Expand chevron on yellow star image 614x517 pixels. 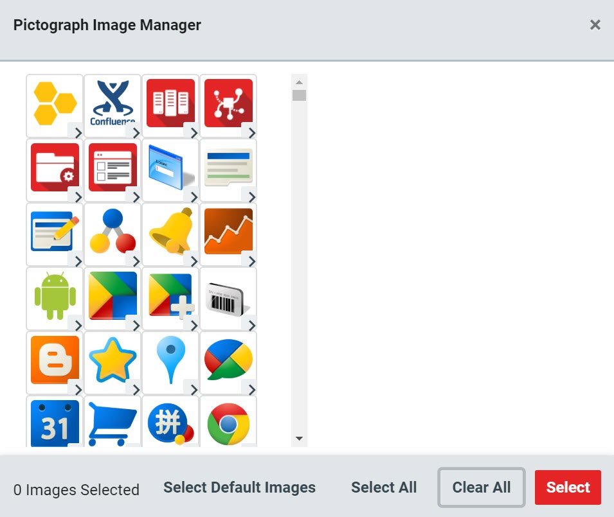point(136,389)
